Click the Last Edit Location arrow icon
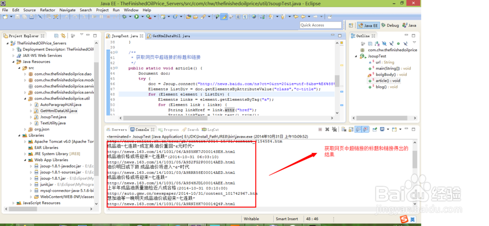 296,17
